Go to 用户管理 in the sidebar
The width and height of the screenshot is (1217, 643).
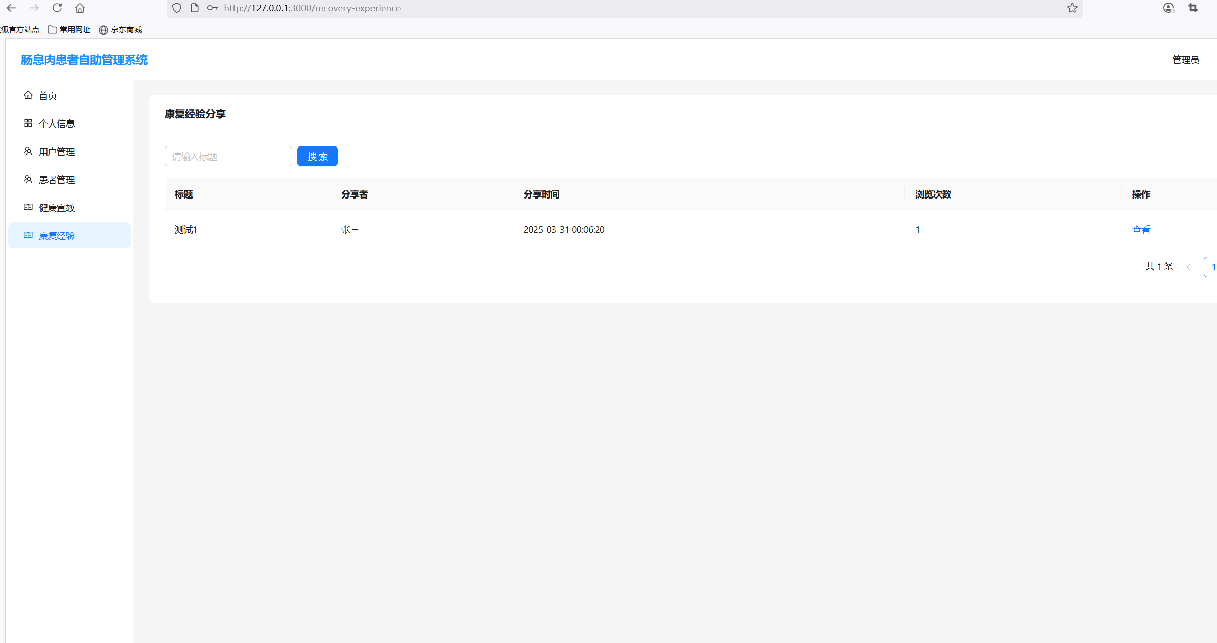[56, 152]
